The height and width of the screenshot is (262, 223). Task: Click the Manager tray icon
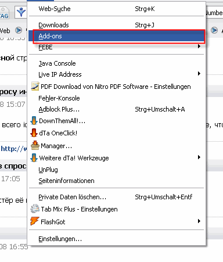35,145
